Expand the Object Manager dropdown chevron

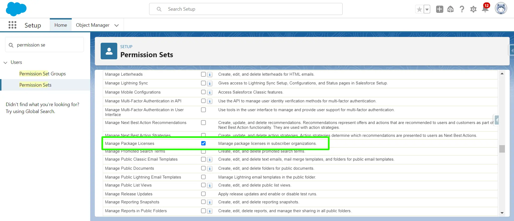116,25
